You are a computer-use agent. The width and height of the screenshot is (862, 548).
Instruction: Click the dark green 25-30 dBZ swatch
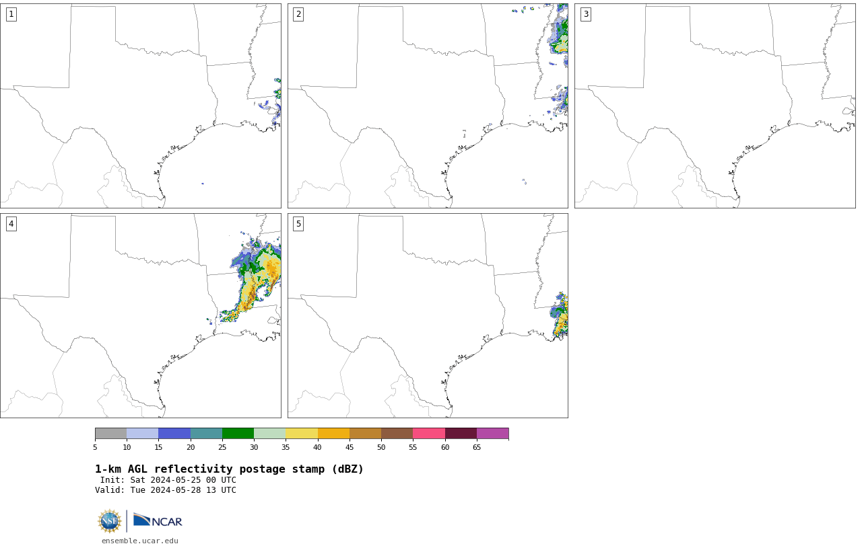pos(238,433)
